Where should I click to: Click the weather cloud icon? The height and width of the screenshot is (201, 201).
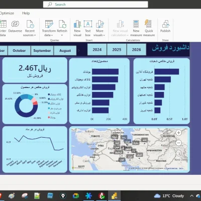(x=157, y=195)
